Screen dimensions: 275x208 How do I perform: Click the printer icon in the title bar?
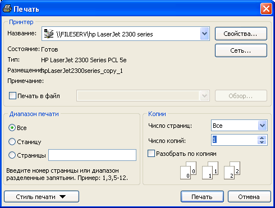point(7,9)
